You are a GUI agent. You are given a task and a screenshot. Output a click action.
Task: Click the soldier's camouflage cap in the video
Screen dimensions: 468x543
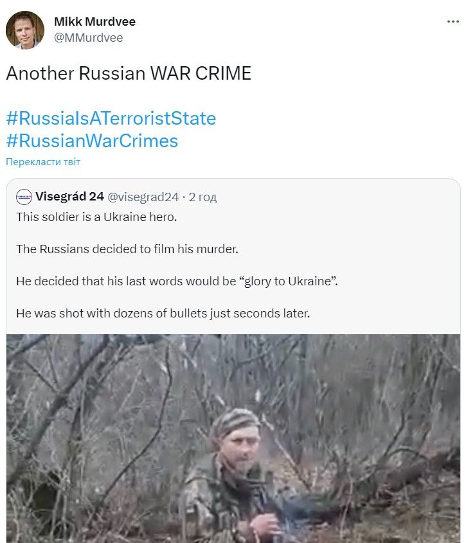point(237,420)
